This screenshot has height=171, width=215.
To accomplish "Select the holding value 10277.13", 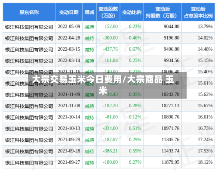I will coord(170,106).
